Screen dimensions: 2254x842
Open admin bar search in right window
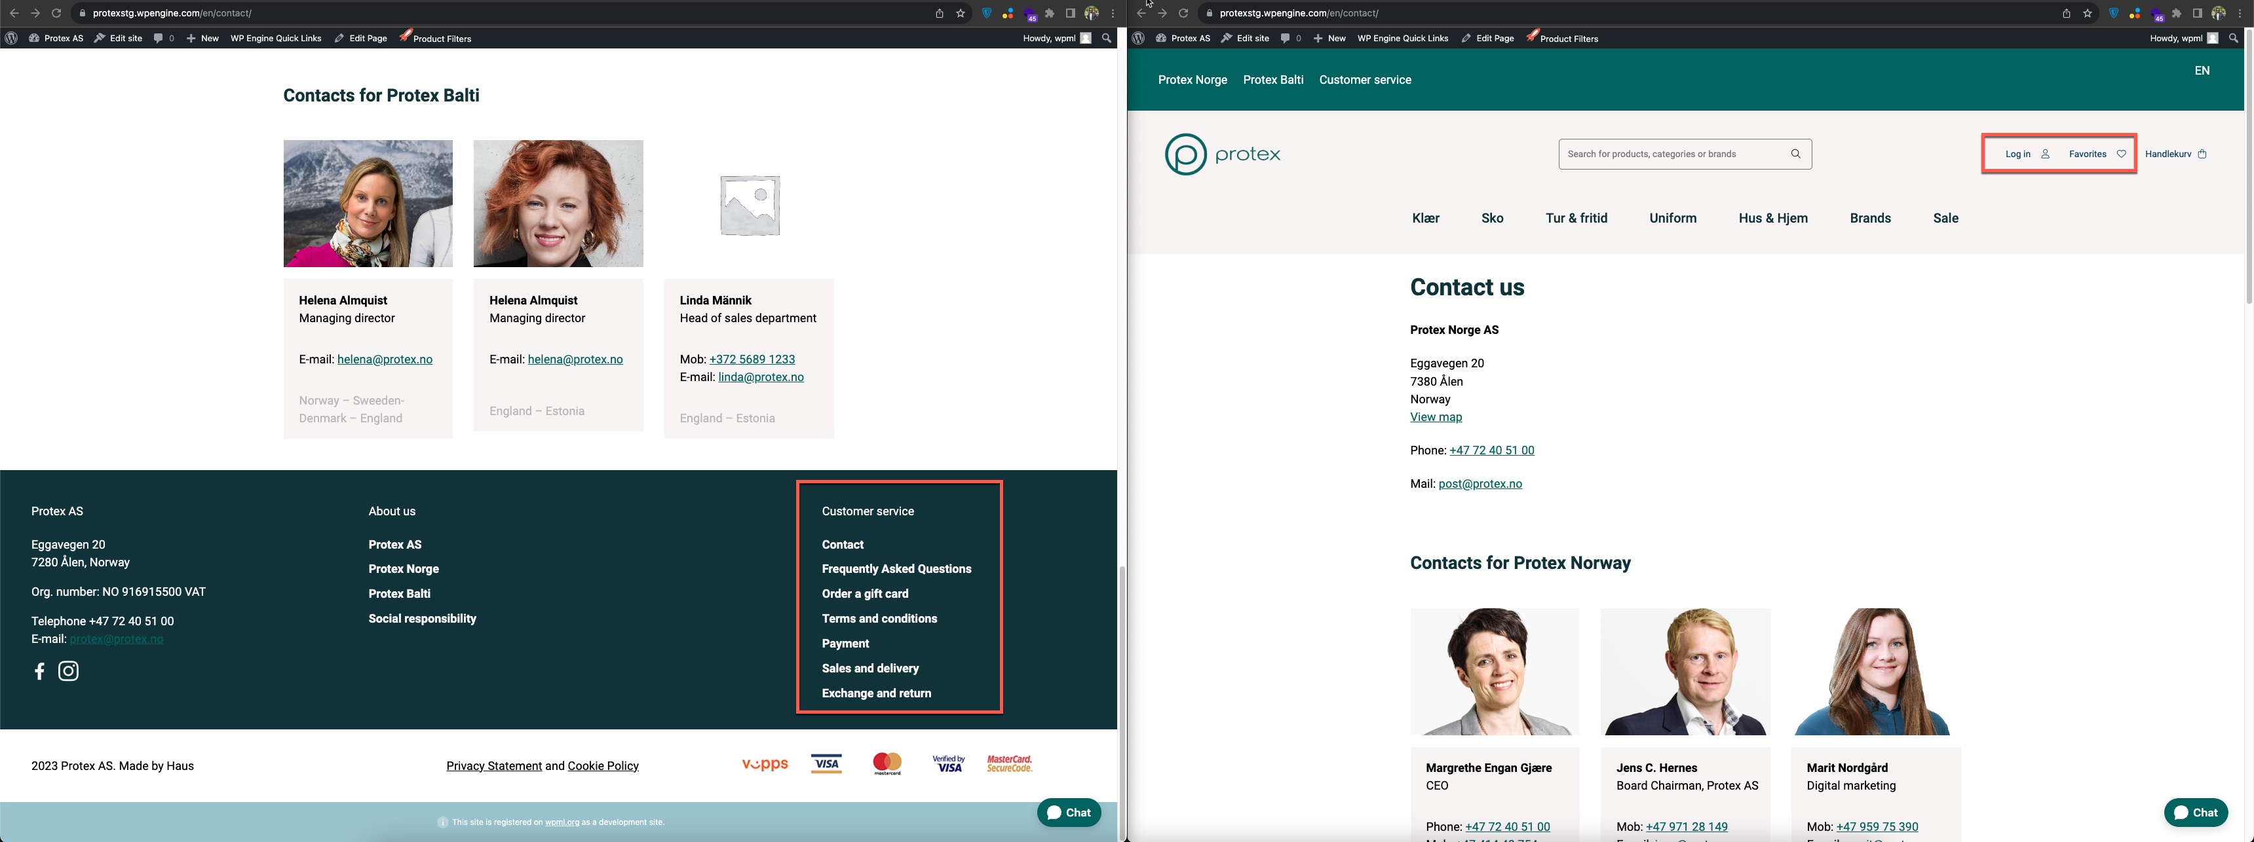[x=2234, y=39]
